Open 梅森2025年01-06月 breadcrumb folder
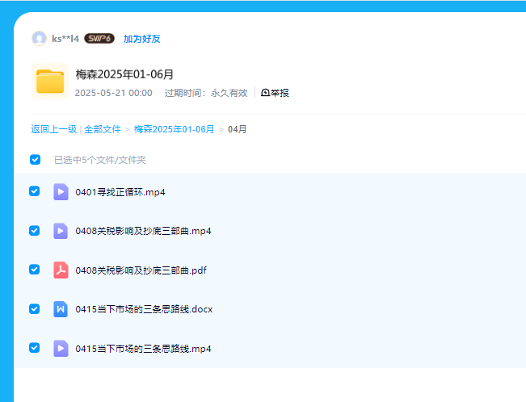 coord(174,129)
